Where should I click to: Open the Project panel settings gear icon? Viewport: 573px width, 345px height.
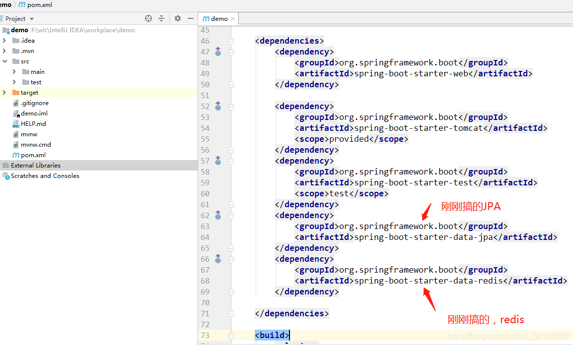[177, 18]
